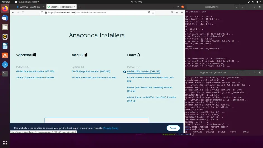Go back in Firefox history

13,12
